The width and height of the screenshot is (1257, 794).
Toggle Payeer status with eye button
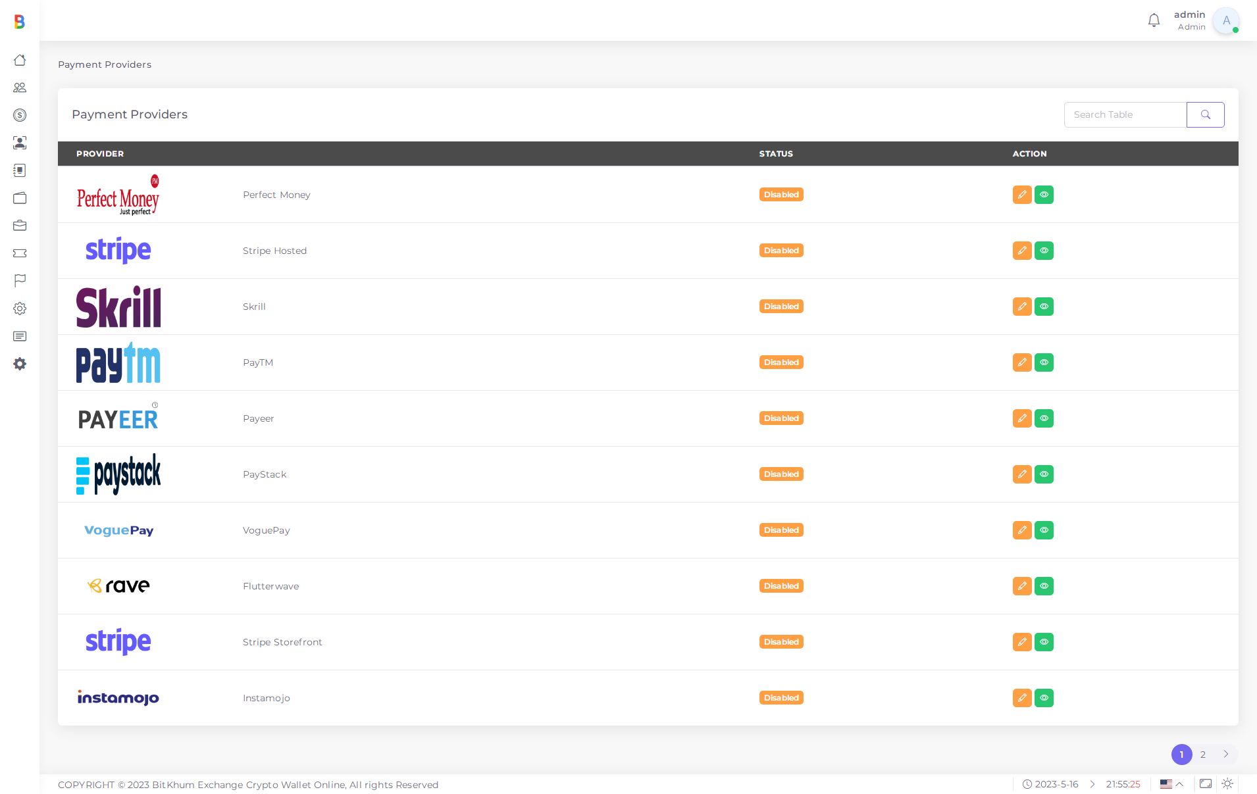pyautogui.click(x=1044, y=418)
